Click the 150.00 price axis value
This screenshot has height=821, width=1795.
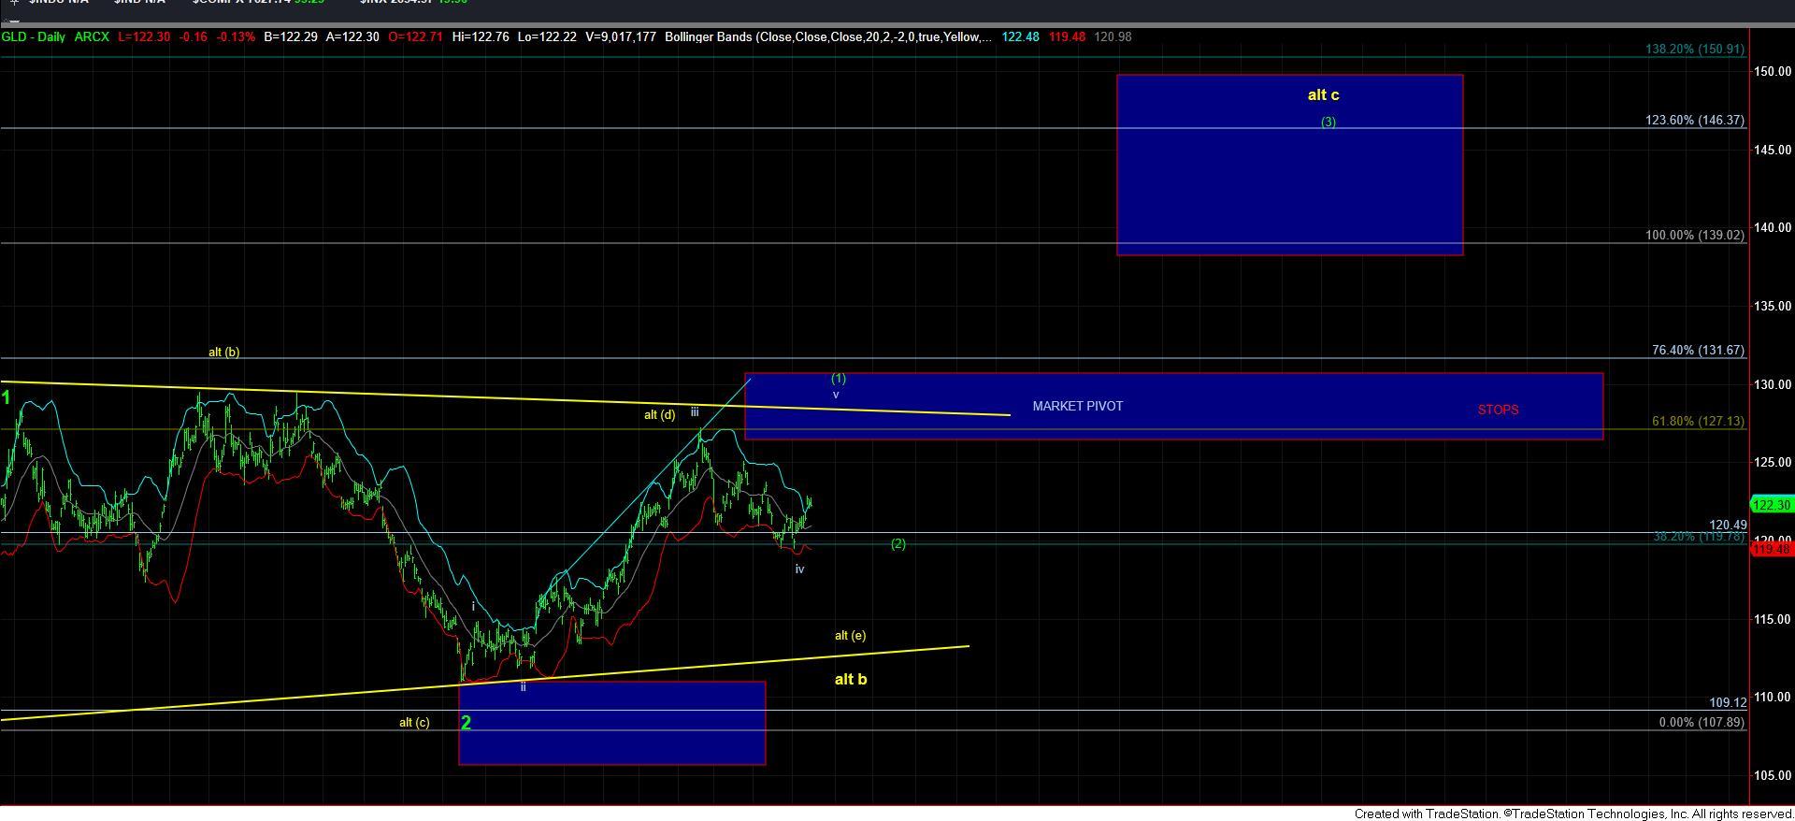(x=1773, y=71)
